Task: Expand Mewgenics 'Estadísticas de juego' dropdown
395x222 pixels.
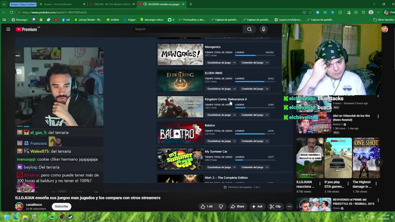Action: [221, 63]
